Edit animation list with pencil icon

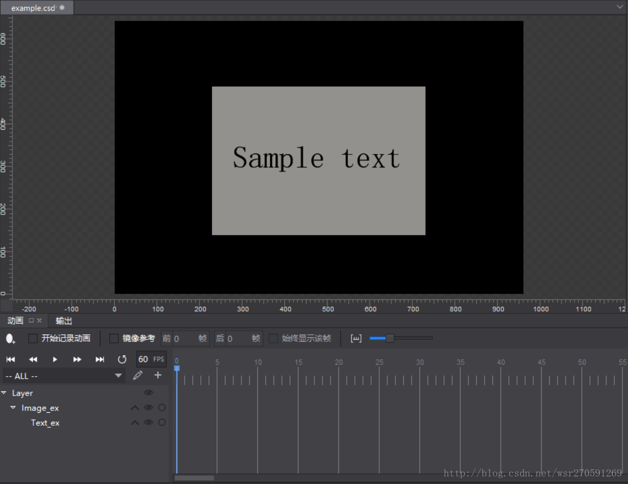(x=137, y=375)
